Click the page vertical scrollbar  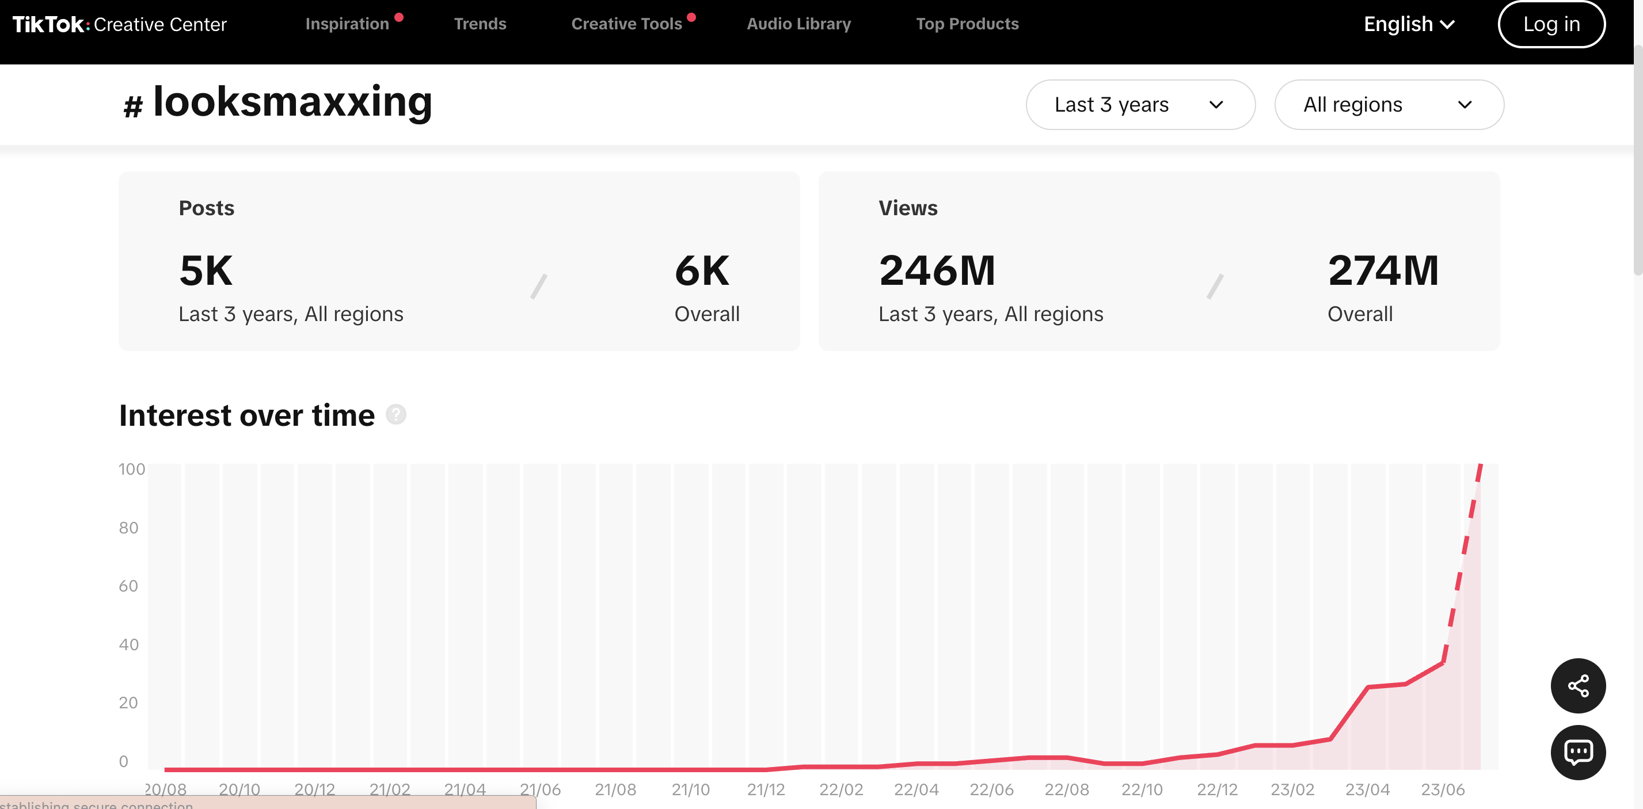(1637, 159)
